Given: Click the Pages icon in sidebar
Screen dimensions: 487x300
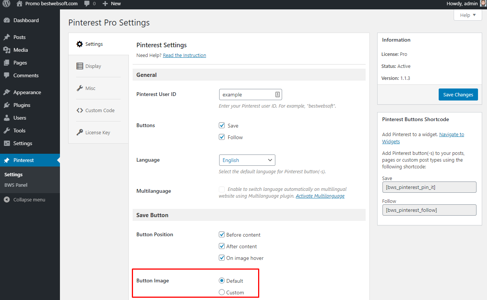Looking at the screenshot, I should pos(7,63).
